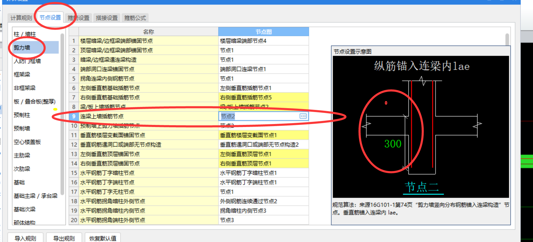The width and height of the screenshot is (533, 242).
Task: Click the 外侧钢筋连续通过节点2 cell
Action: tap(264, 201)
